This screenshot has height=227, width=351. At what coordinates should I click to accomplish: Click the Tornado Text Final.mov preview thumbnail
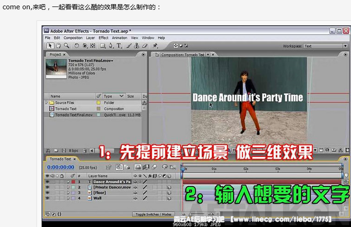coord(56,68)
